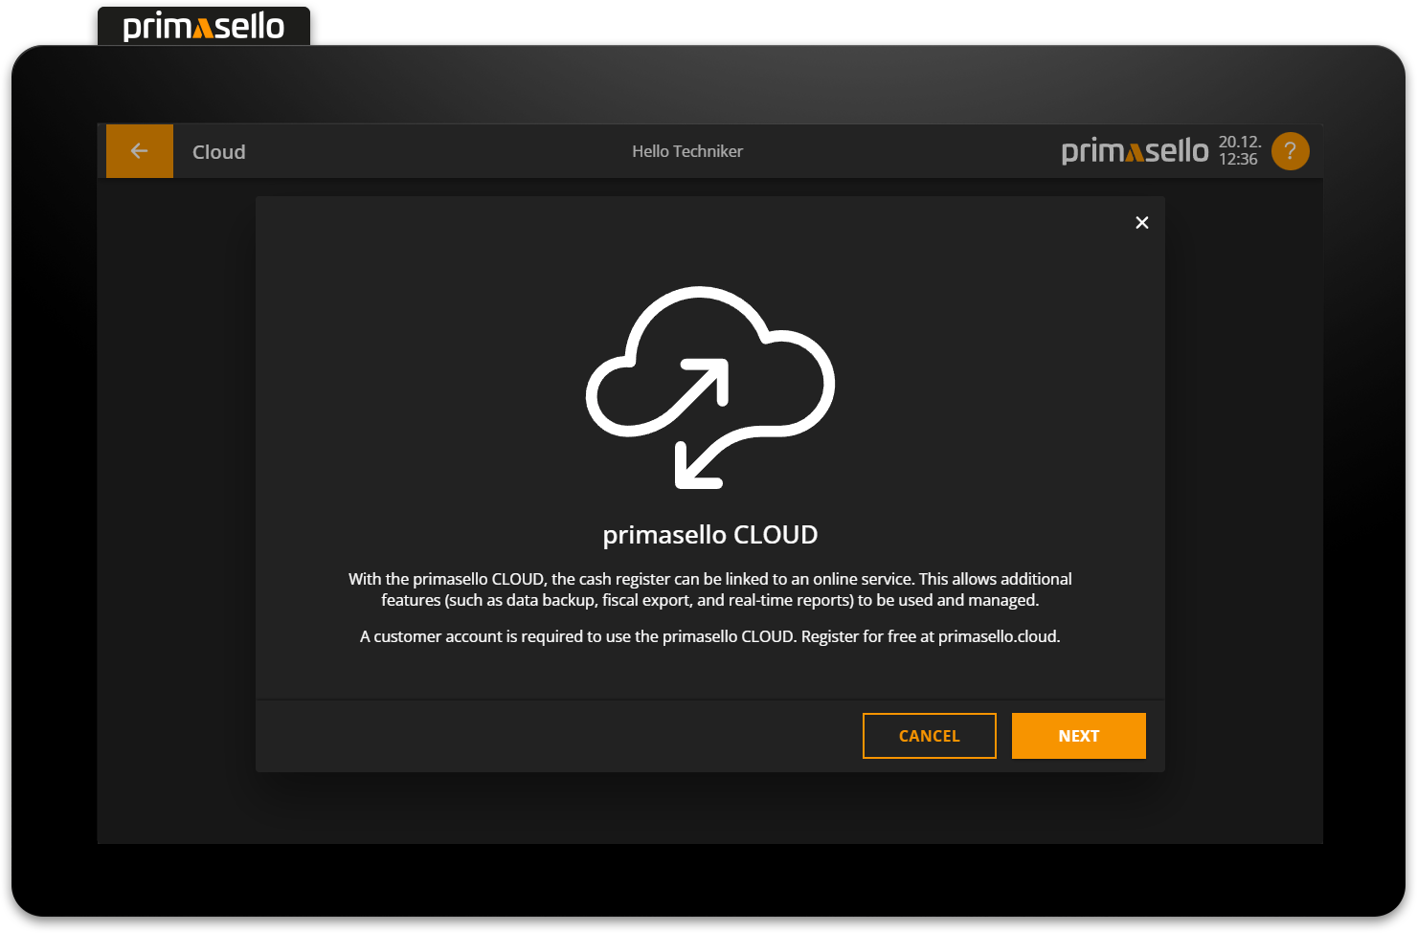Click the 12:36 clock display
The width and height of the screenshot is (1417, 933).
pyautogui.click(x=1238, y=160)
